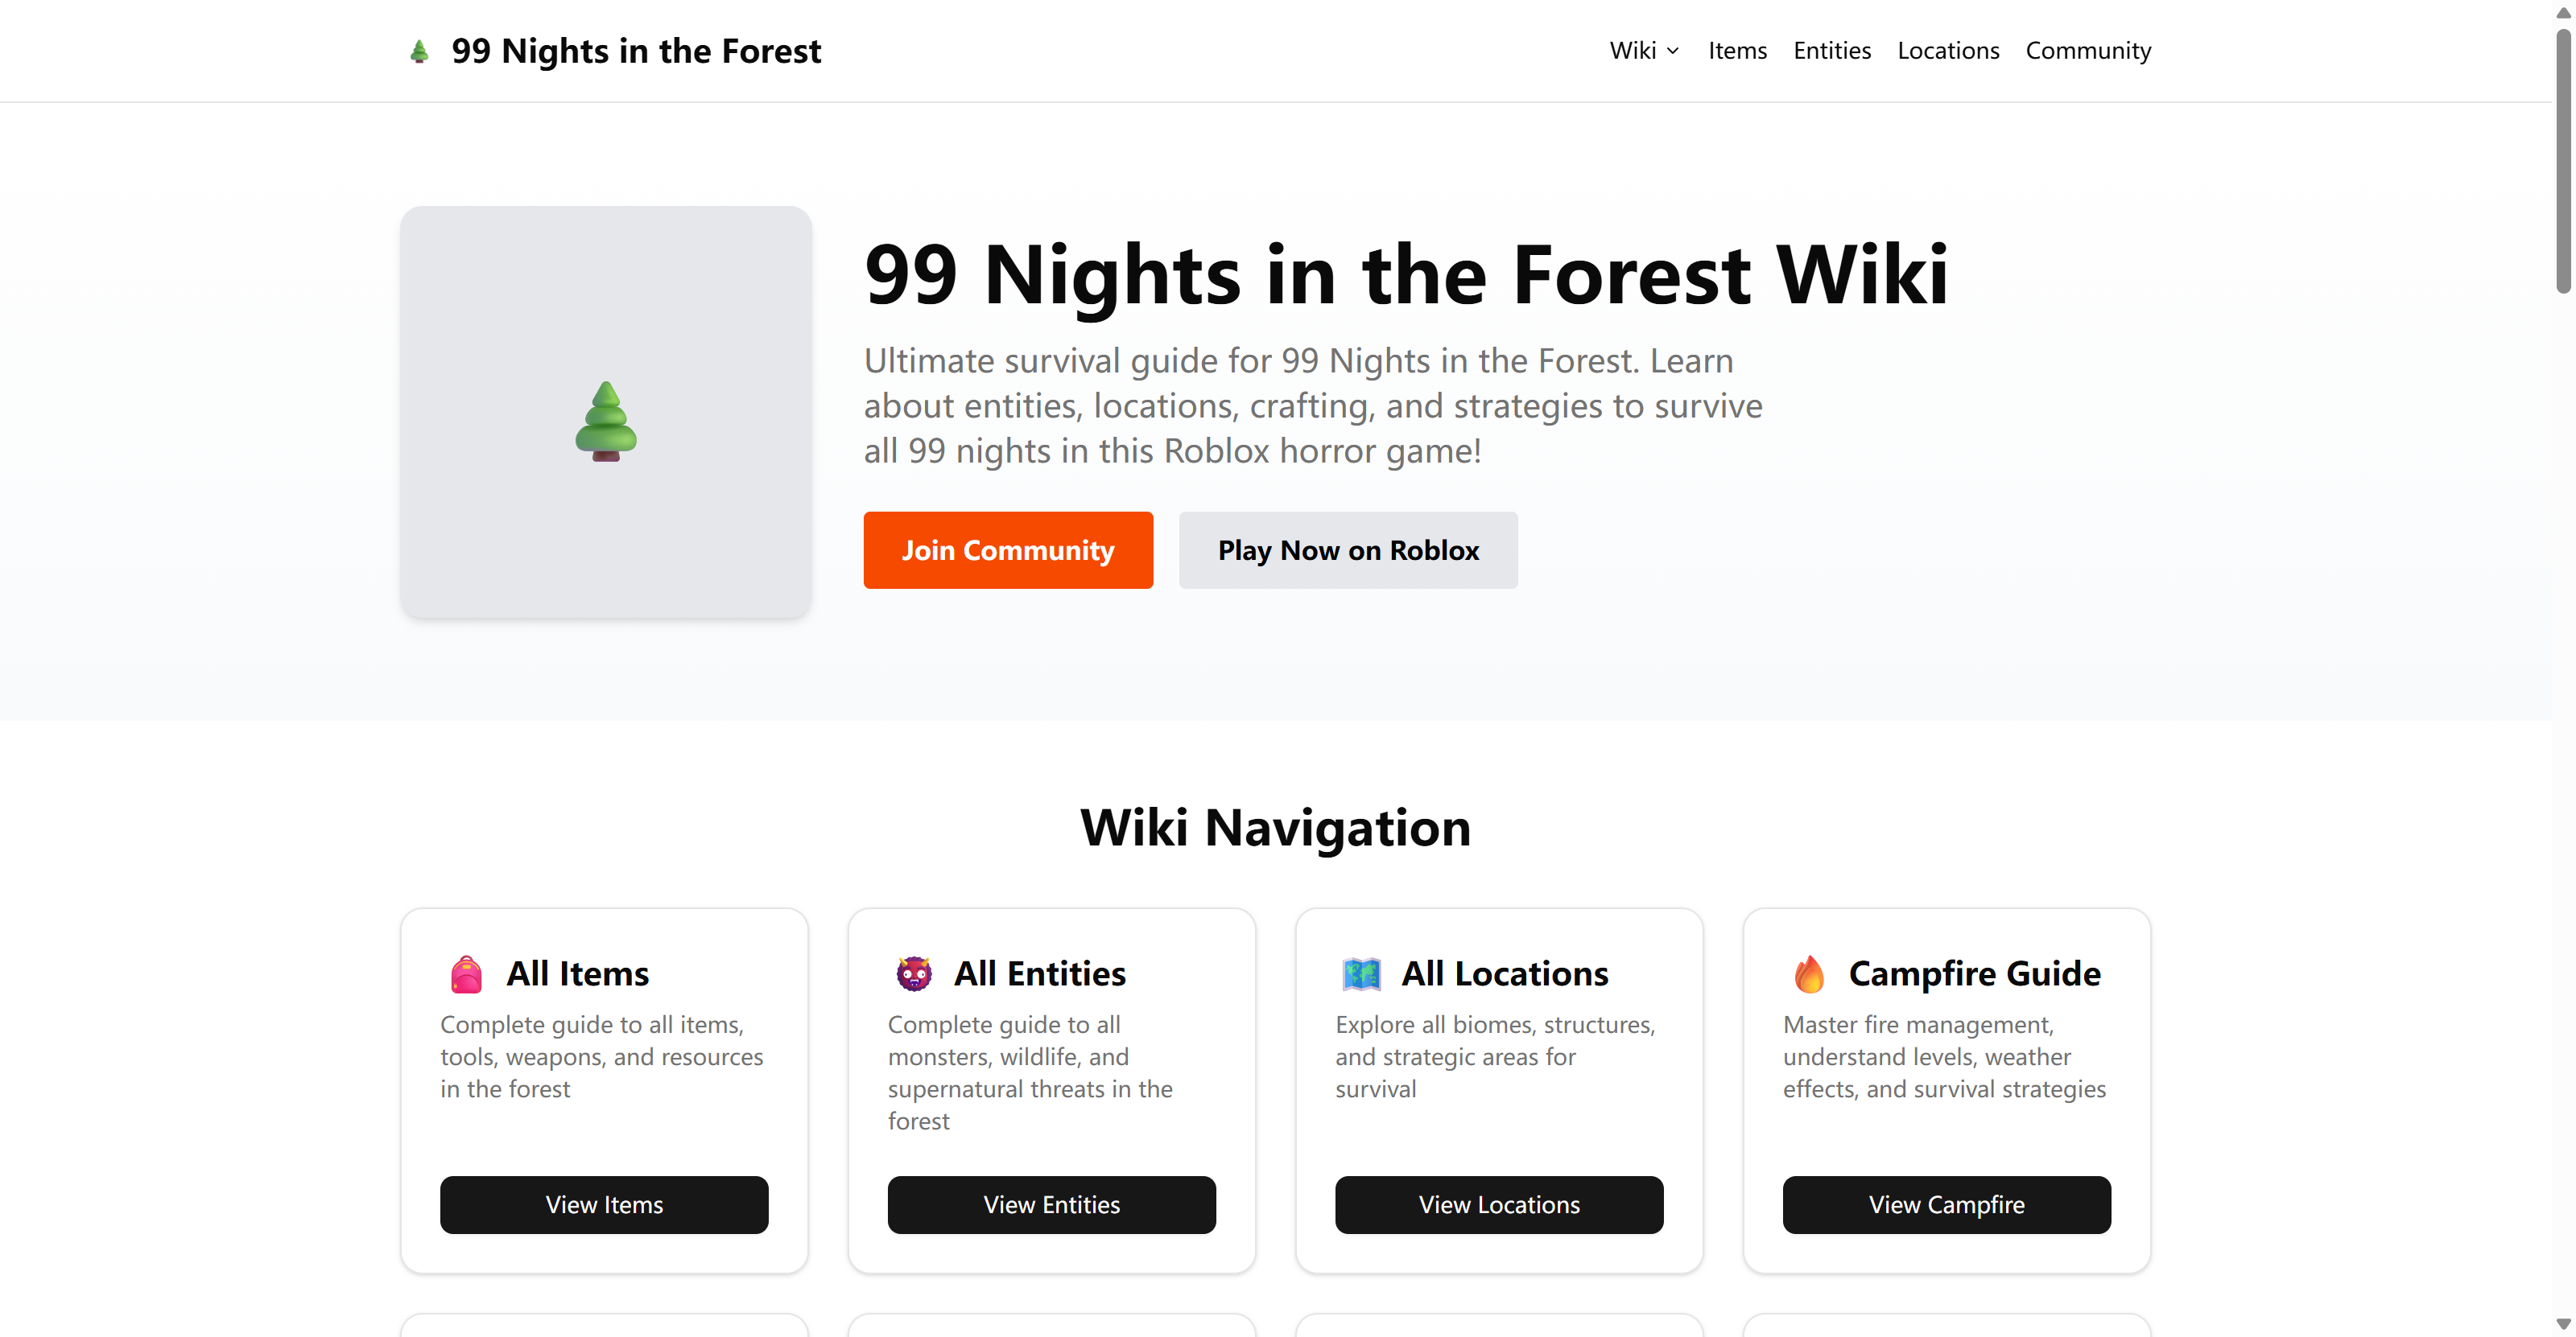Click View Locations on the All Locations card
Image resolution: width=2576 pixels, height=1337 pixels.
pos(1498,1204)
